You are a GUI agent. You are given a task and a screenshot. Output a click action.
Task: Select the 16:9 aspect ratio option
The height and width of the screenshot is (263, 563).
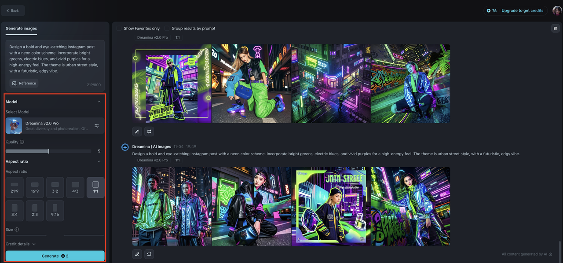pos(35,187)
